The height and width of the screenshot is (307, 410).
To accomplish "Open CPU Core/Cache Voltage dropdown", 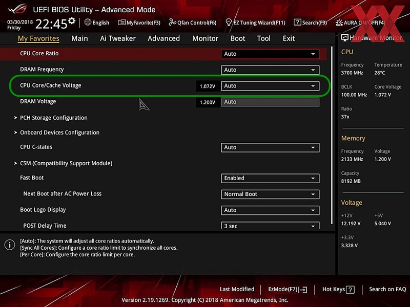I will tap(270, 86).
